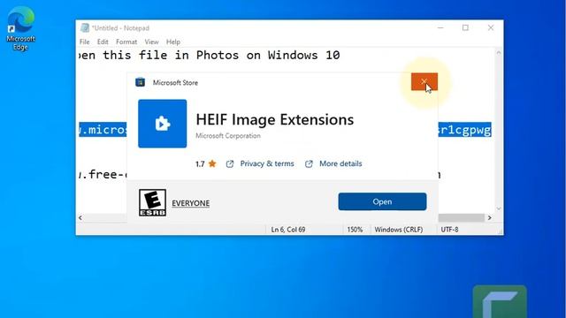The height and width of the screenshot is (318, 566).
Task: Open the Privacy & terms link
Action: [x=267, y=163]
